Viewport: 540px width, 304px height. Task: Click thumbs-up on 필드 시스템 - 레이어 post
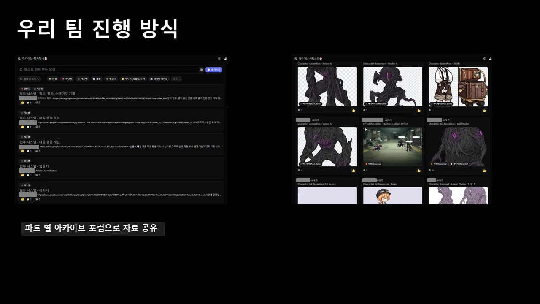point(22,198)
